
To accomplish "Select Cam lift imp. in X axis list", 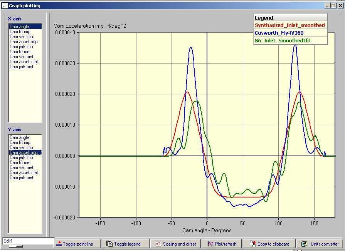I will pyautogui.click(x=20, y=32).
